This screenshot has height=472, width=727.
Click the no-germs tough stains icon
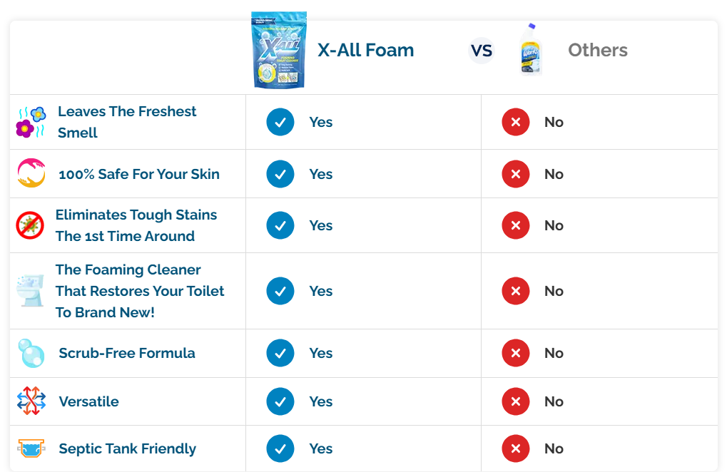pyautogui.click(x=30, y=225)
